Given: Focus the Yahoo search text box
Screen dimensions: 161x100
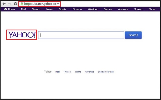Looking at the screenshot, I should coord(81,35).
